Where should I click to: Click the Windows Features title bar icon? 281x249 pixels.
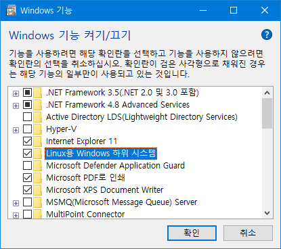[x=11, y=11]
